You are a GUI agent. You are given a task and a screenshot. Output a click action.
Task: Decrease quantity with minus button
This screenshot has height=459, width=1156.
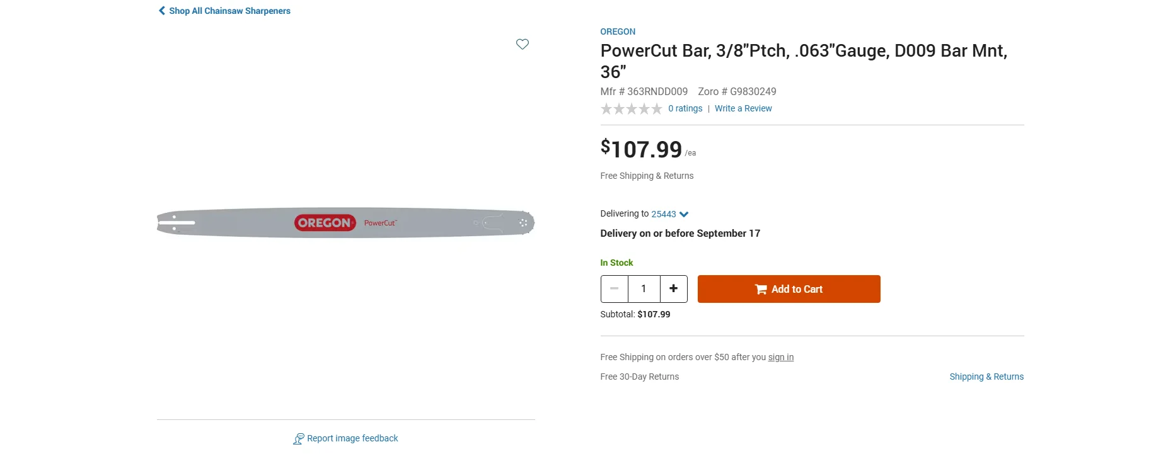[615, 289]
